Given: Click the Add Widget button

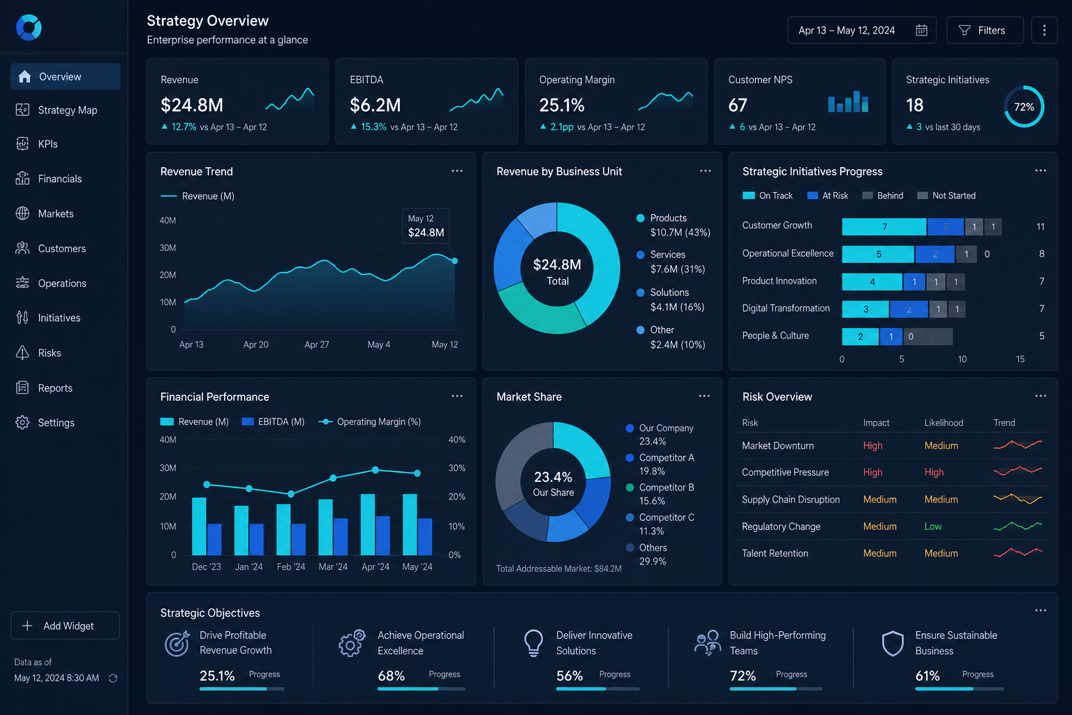Looking at the screenshot, I should 65,626.
